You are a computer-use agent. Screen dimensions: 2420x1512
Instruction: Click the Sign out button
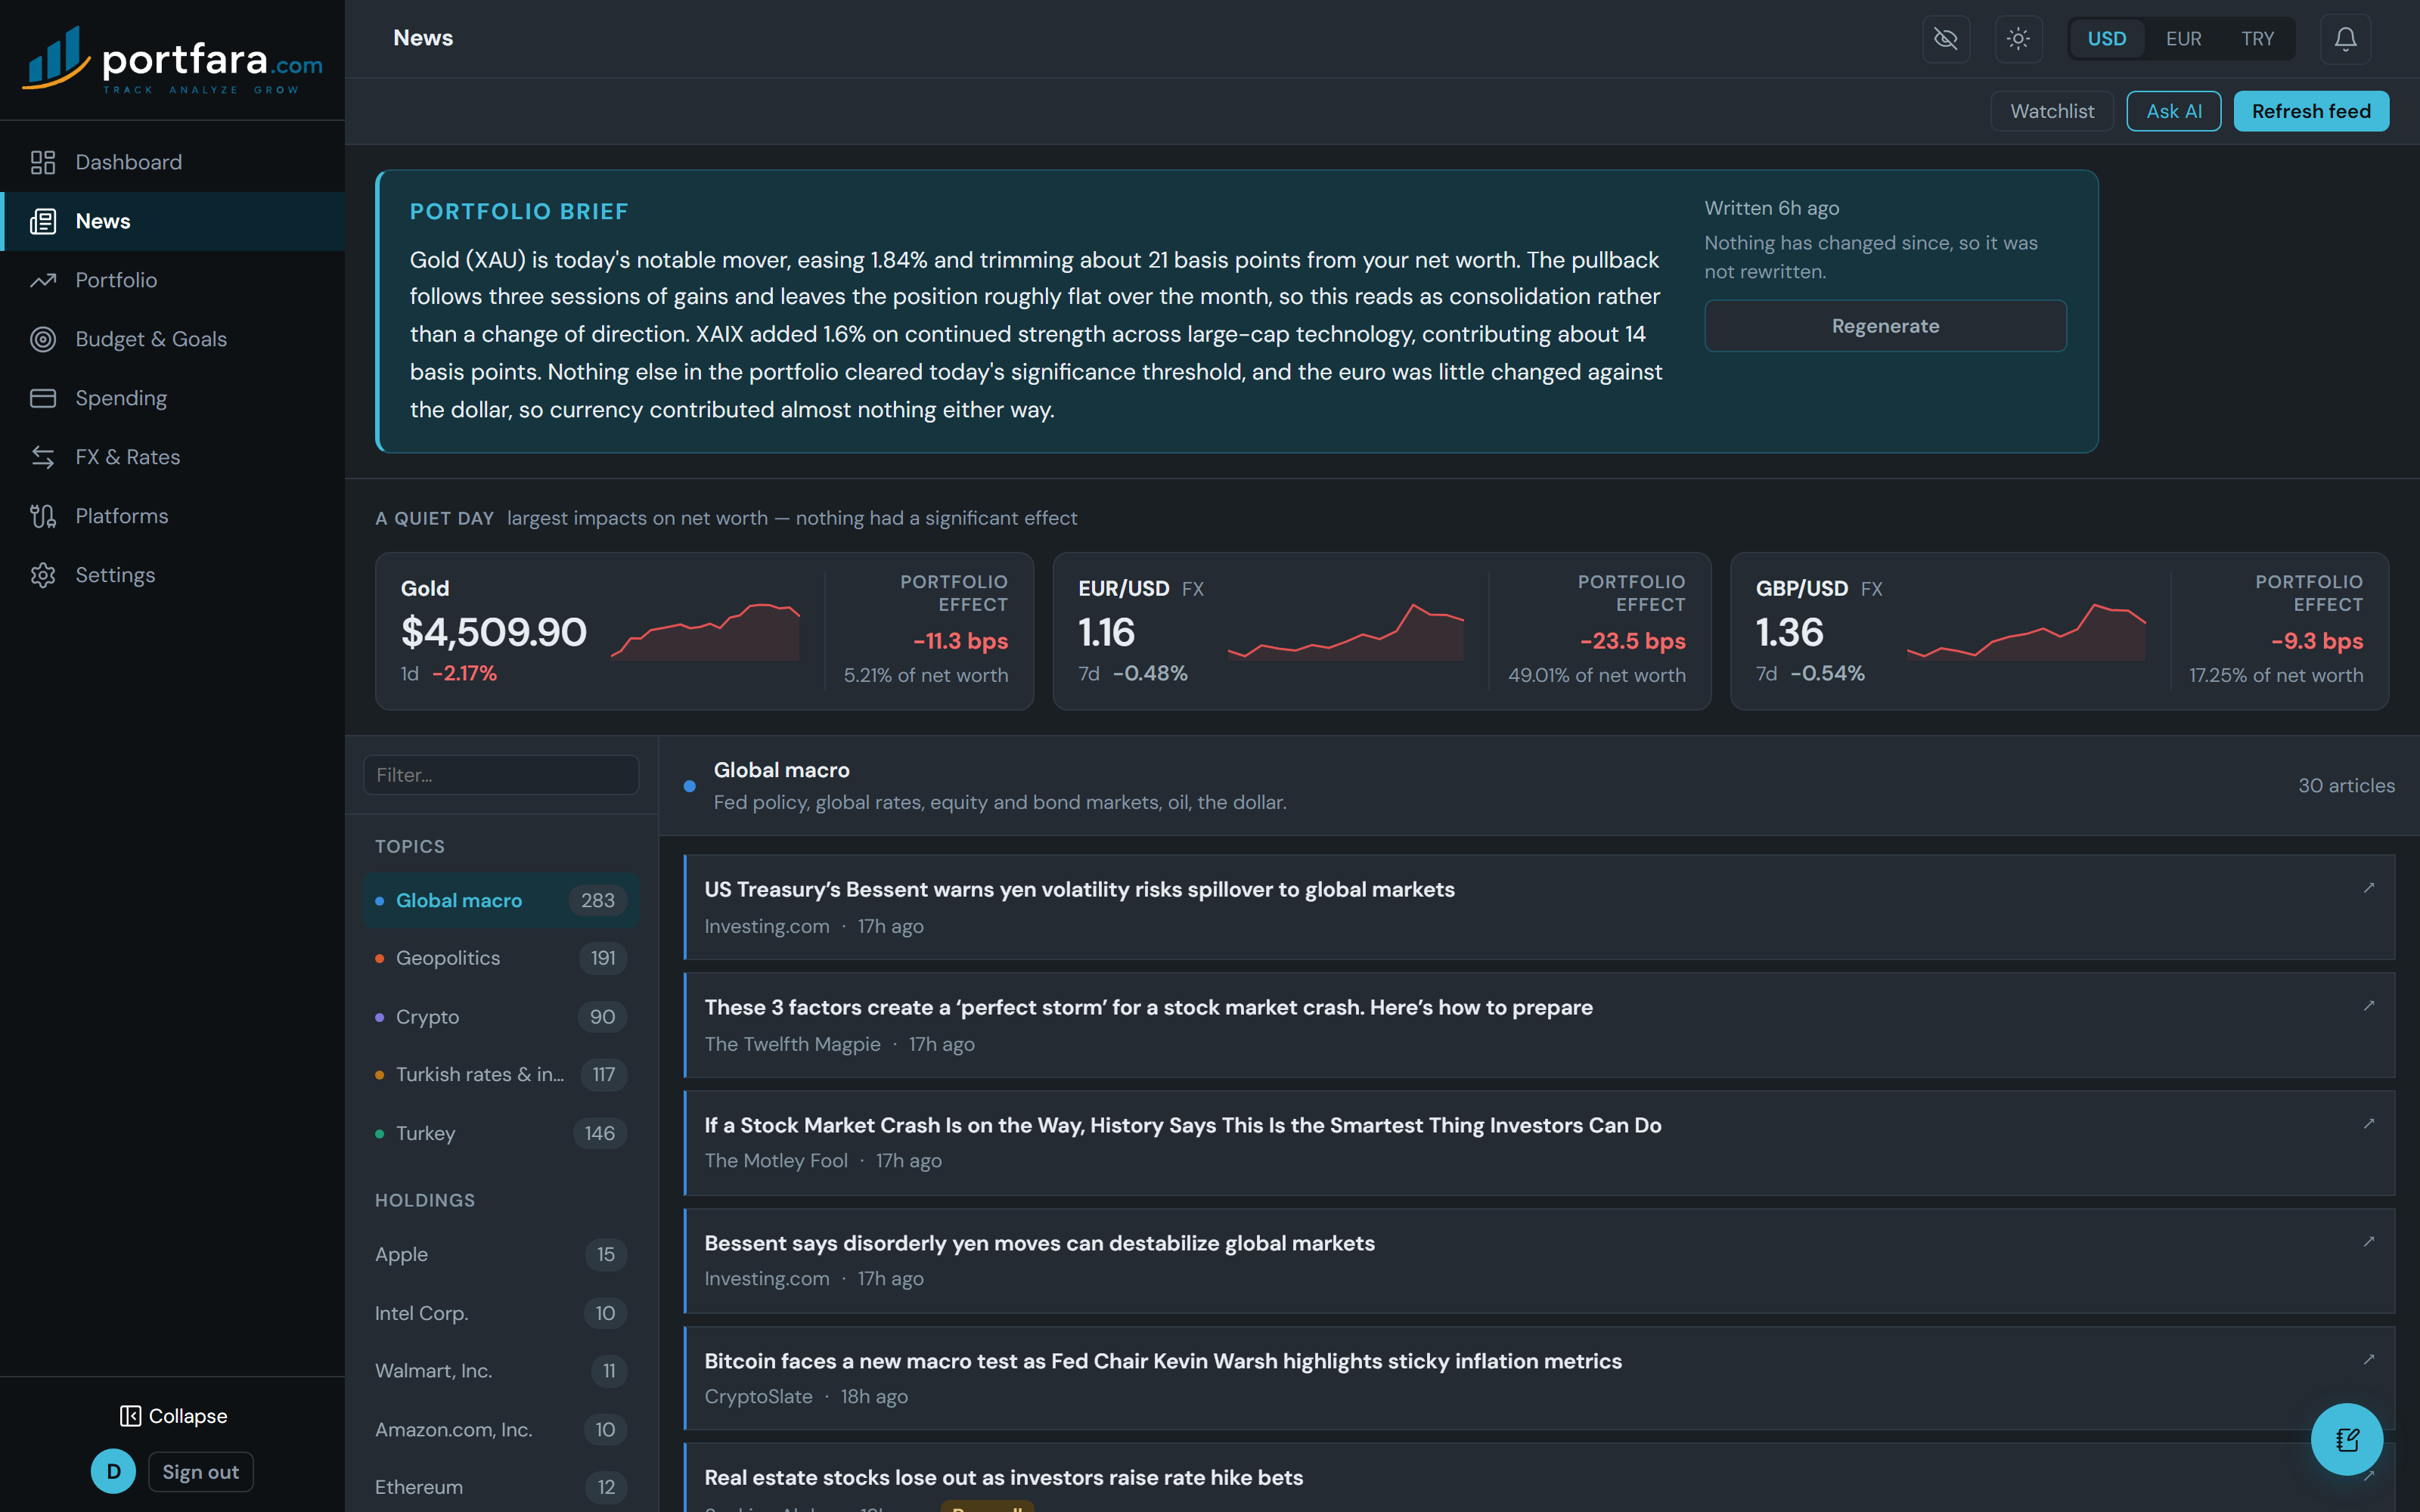(200, 1472)
